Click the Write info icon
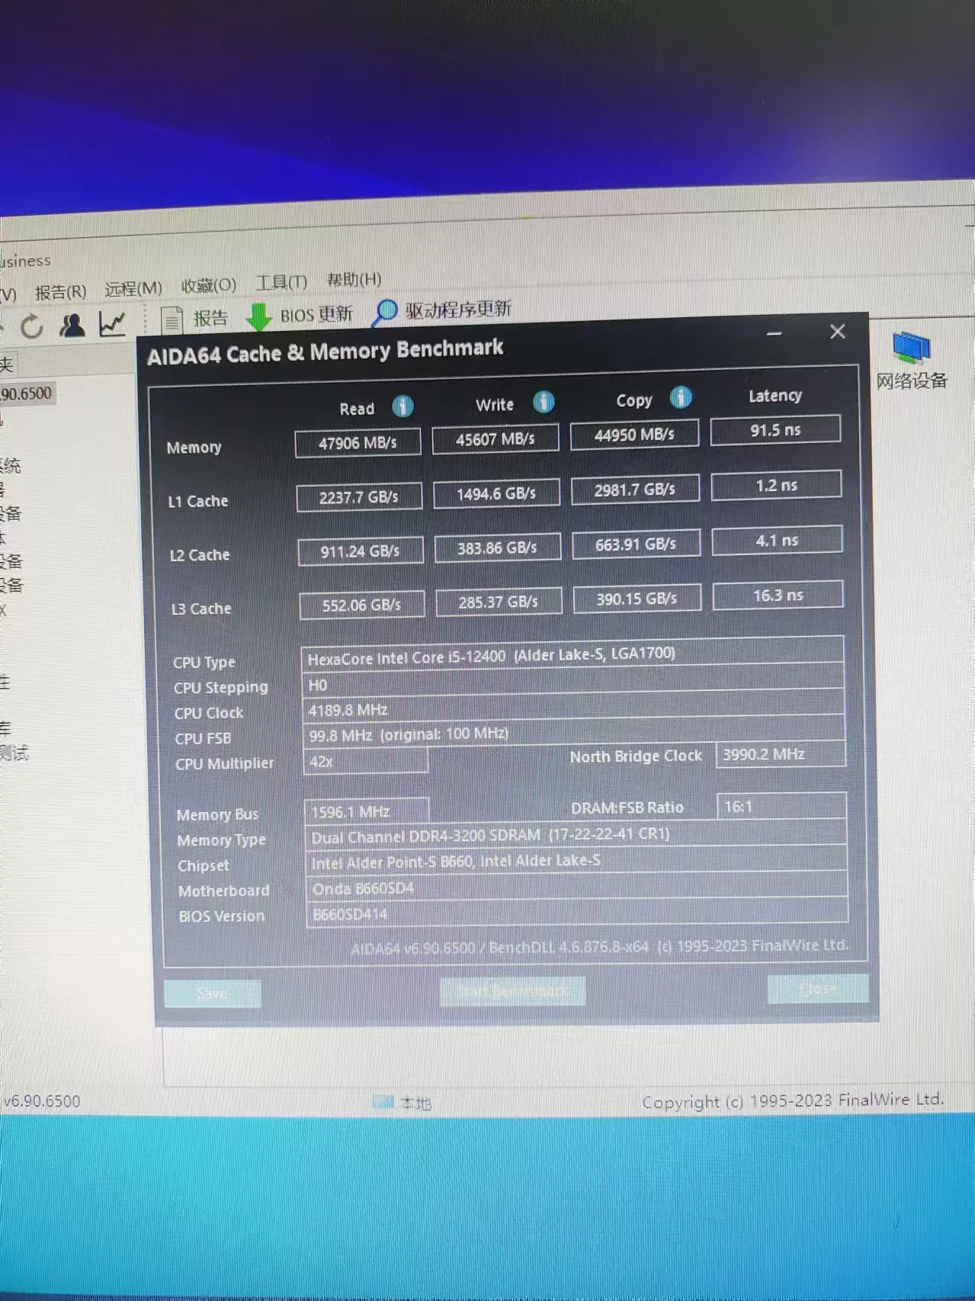Screen dimensions: 975x1301 point(543,401)
